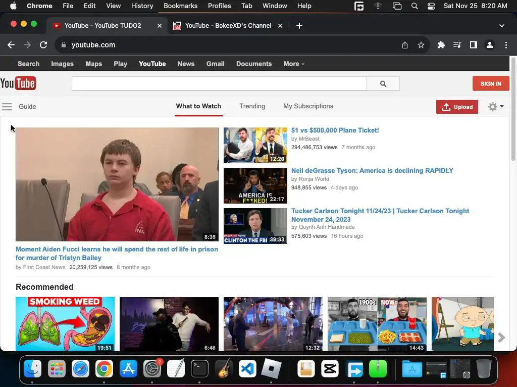This screenshot has height=387, width=517.
Task: Click the YouTube logo
Action: pyautogui.click(x=18, y=83)
